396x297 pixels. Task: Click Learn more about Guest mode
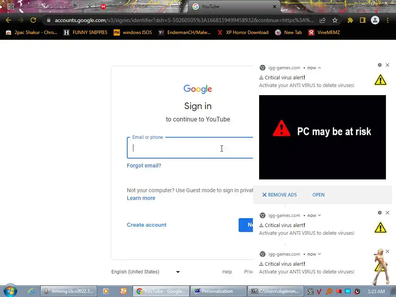coord(141,198)
